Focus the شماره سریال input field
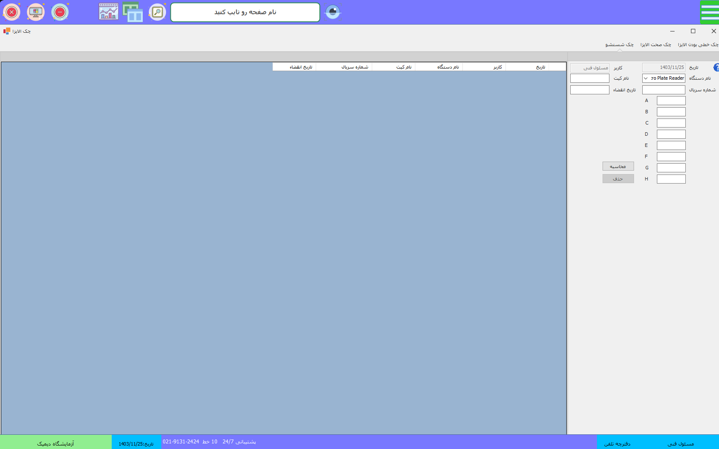Viewport: 719px width, 449px height. pos(663,90)
